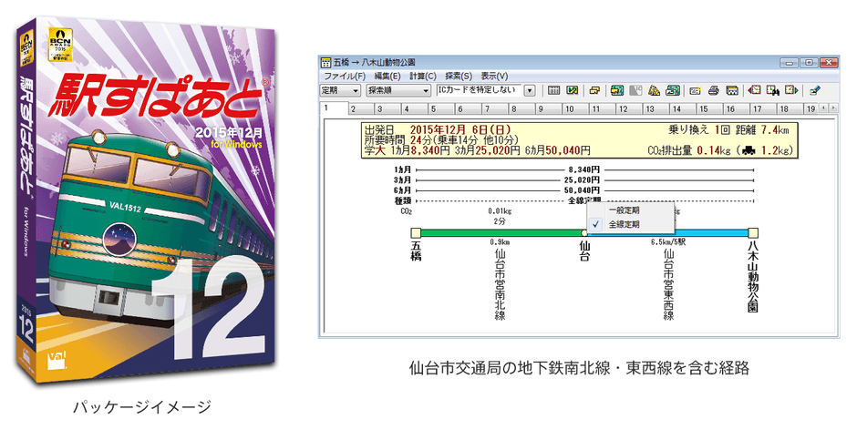This screenshot has height=430, width=857.
Task: Click the blue 東西線 route segment
Action: pos(668,233)
